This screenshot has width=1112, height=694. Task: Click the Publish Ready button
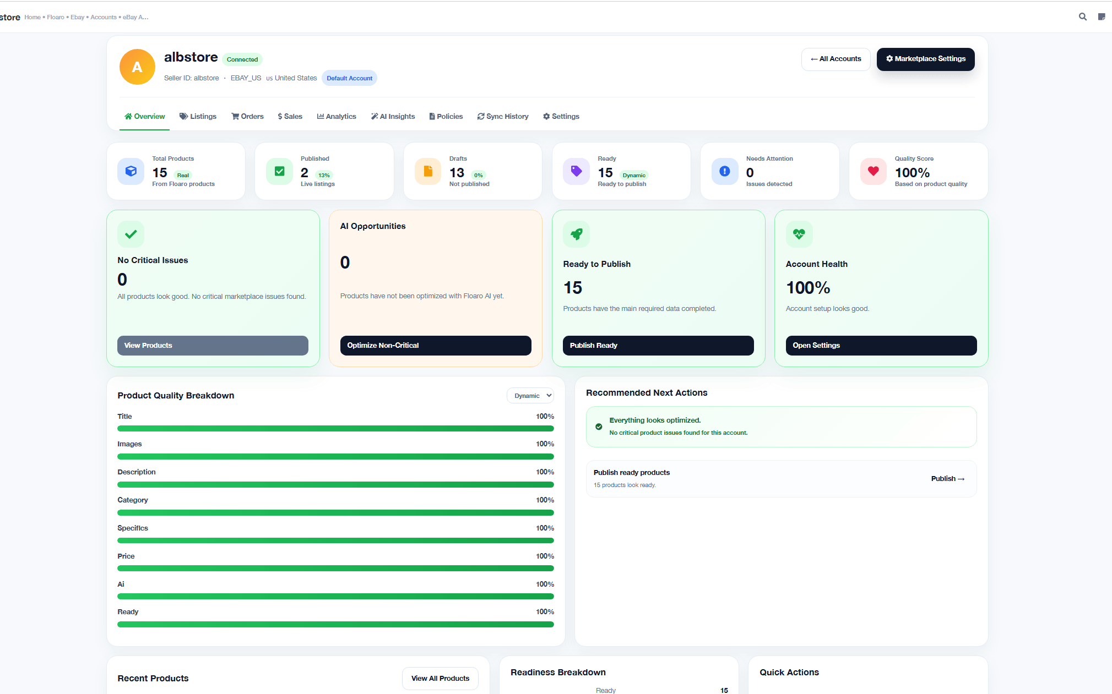[658, 346]
